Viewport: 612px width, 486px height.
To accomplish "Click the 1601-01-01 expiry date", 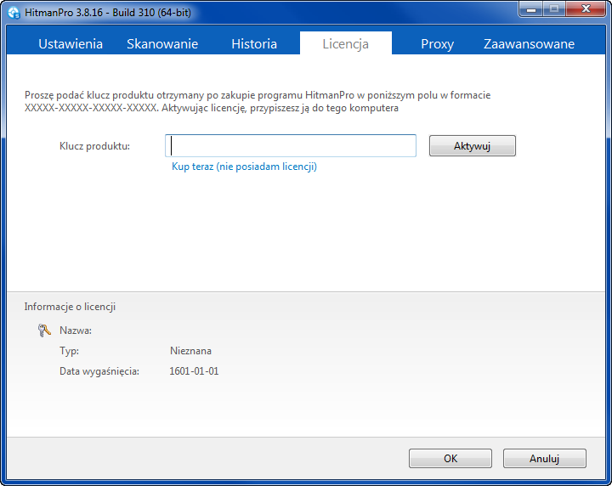I will coord(194,371).
